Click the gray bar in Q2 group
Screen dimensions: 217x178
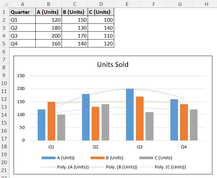point(105,122)
